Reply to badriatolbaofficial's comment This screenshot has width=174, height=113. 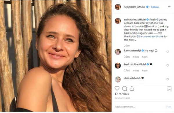click(145, 71)
